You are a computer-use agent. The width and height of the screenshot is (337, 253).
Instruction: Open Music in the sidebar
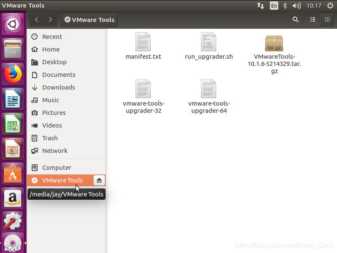(66, 100)
